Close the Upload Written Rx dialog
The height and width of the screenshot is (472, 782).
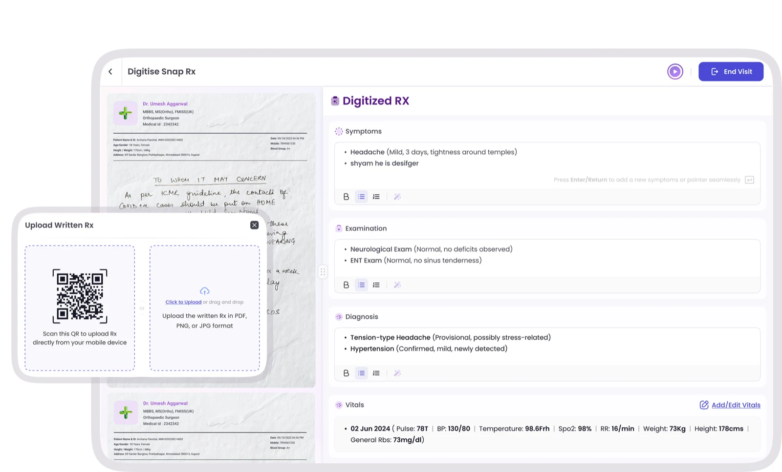click(254, 225)
